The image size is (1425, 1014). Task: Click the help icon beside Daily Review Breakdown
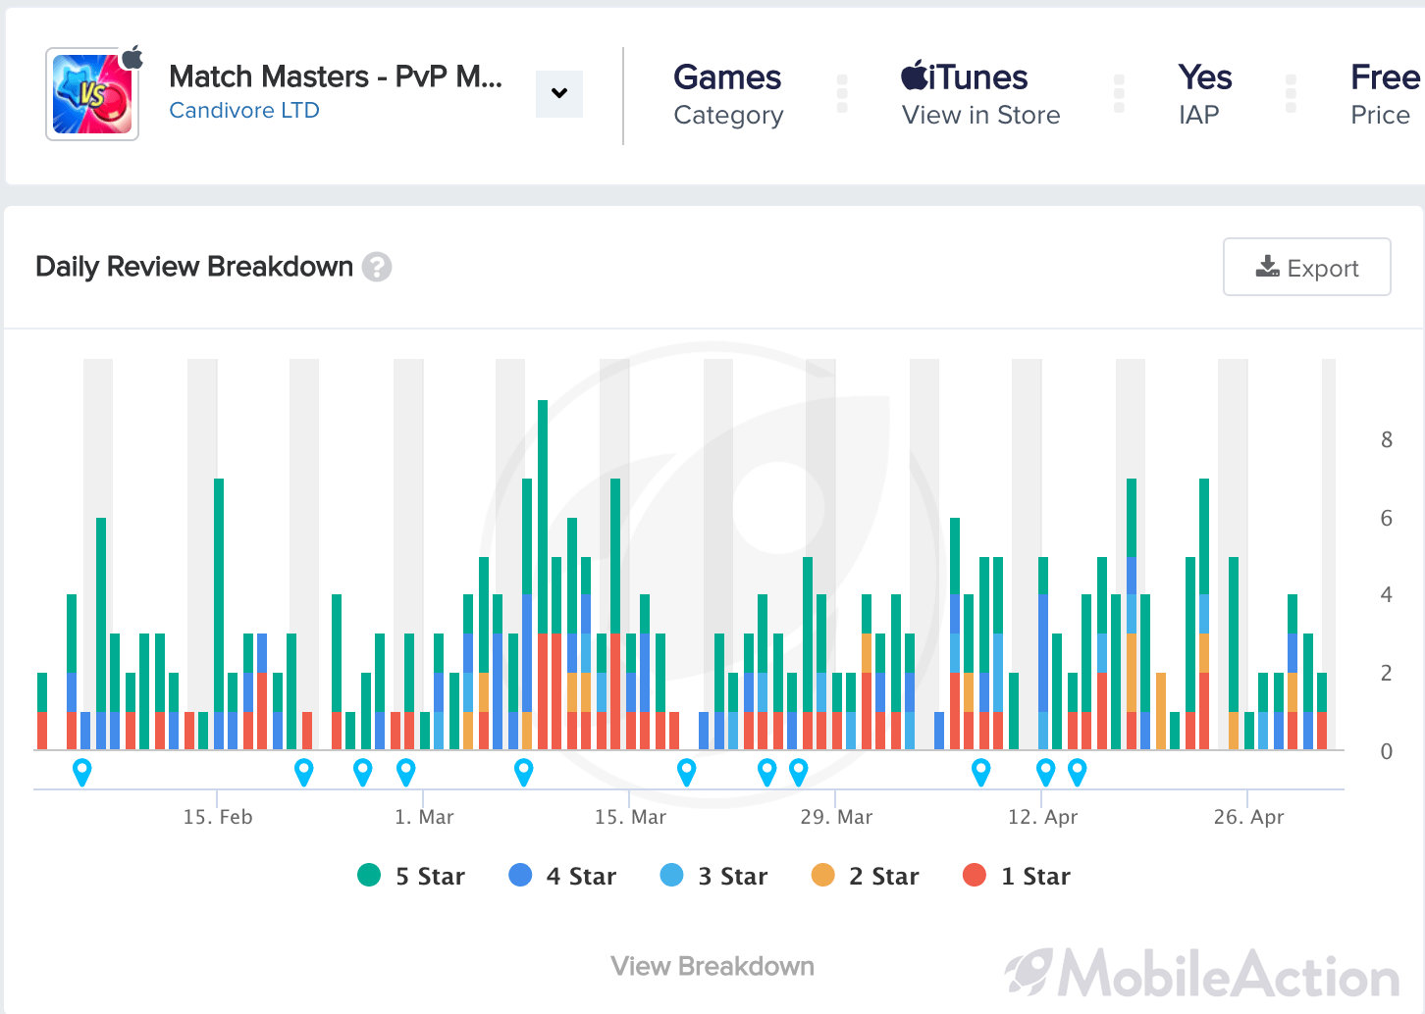tap(377, 267)
